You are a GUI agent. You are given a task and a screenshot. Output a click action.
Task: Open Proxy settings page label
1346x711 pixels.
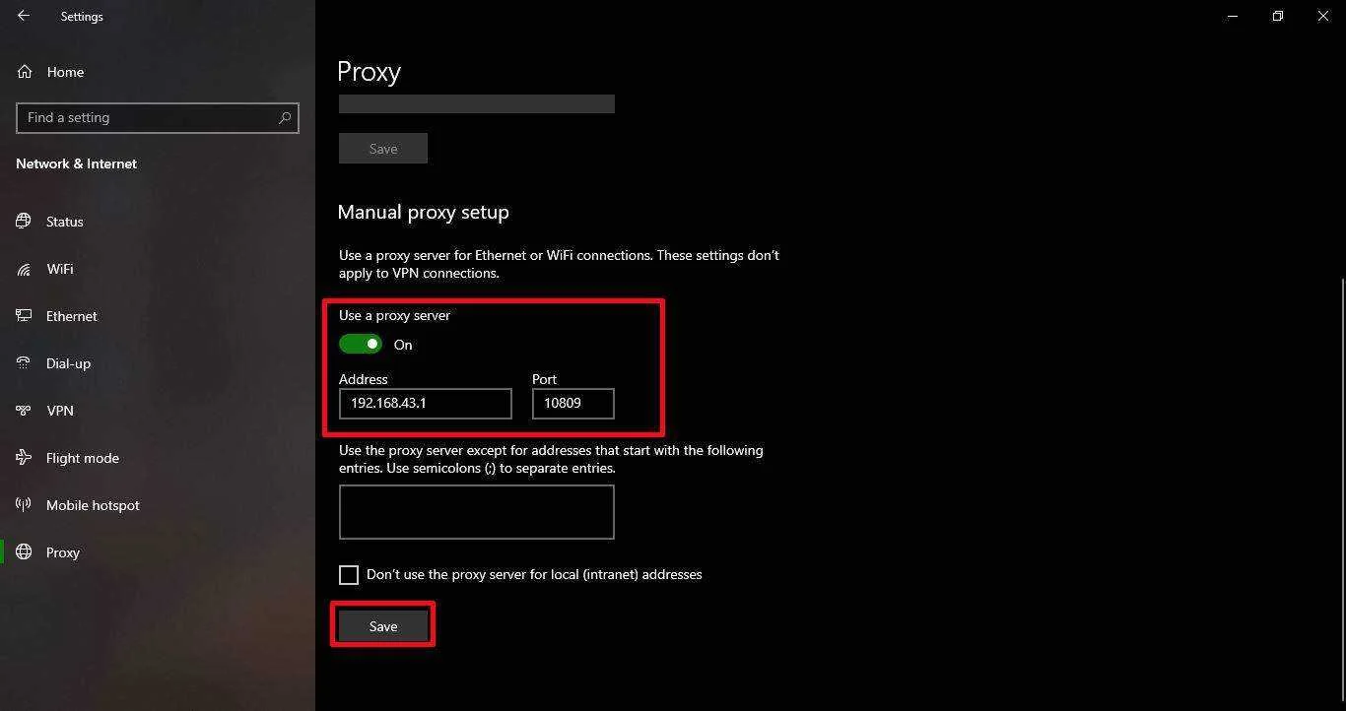63,552
